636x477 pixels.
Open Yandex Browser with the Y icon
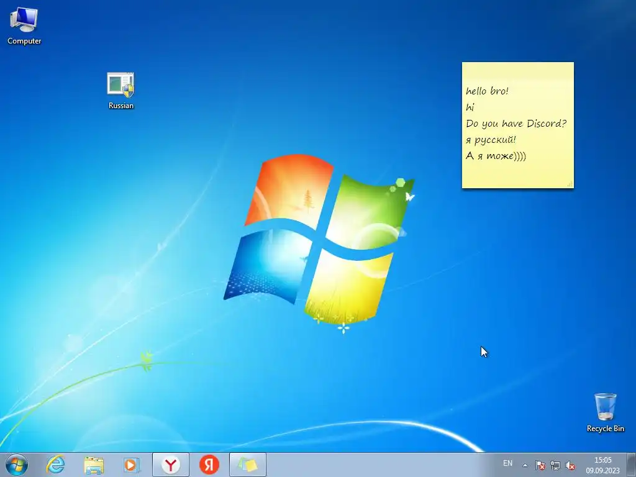171,465
